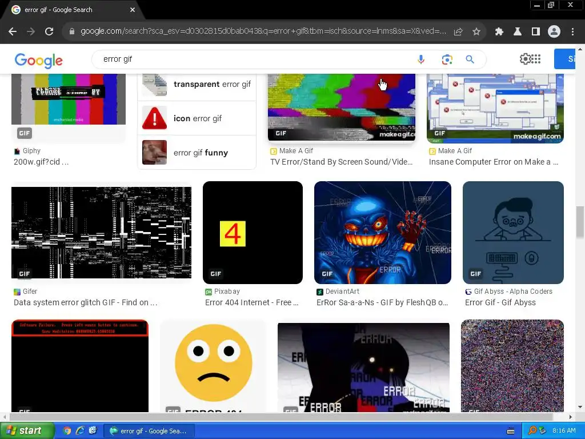
Task: Click the forward navigation arrow
Action: point(31,32)
